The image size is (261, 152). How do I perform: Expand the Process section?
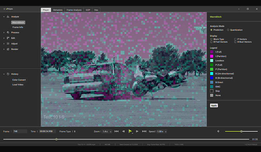[4, 33]
